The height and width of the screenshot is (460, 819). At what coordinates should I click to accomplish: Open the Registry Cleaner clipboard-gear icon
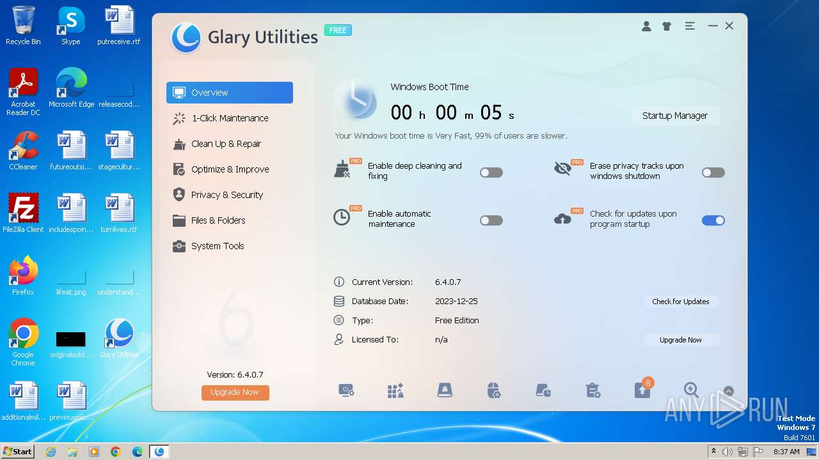[x=592, y=390]
